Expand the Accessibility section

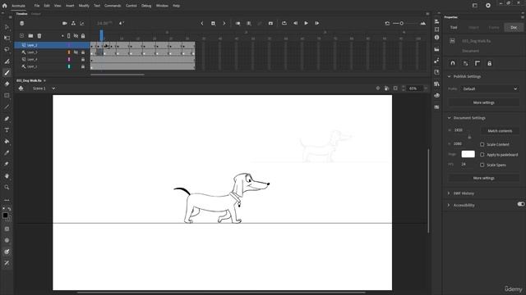[449, 205]
